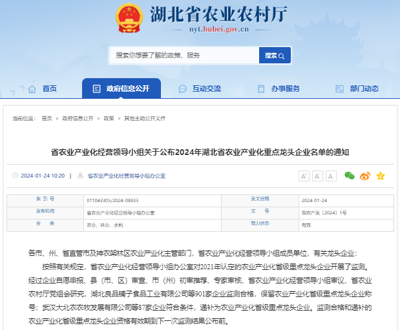Open the 政府信息公开 tab
400x330 pixels.
click(121, 88)
